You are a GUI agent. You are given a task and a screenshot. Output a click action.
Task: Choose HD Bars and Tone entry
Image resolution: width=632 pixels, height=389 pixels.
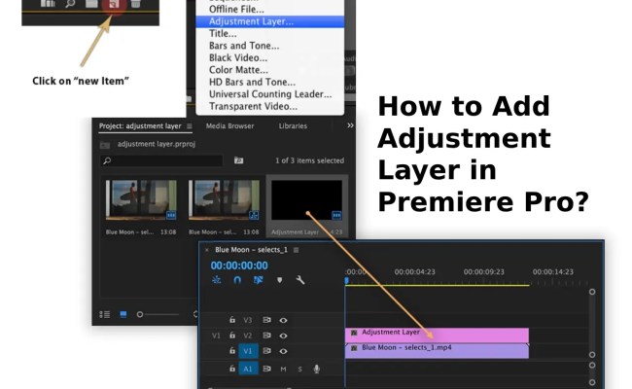point(252,82)
